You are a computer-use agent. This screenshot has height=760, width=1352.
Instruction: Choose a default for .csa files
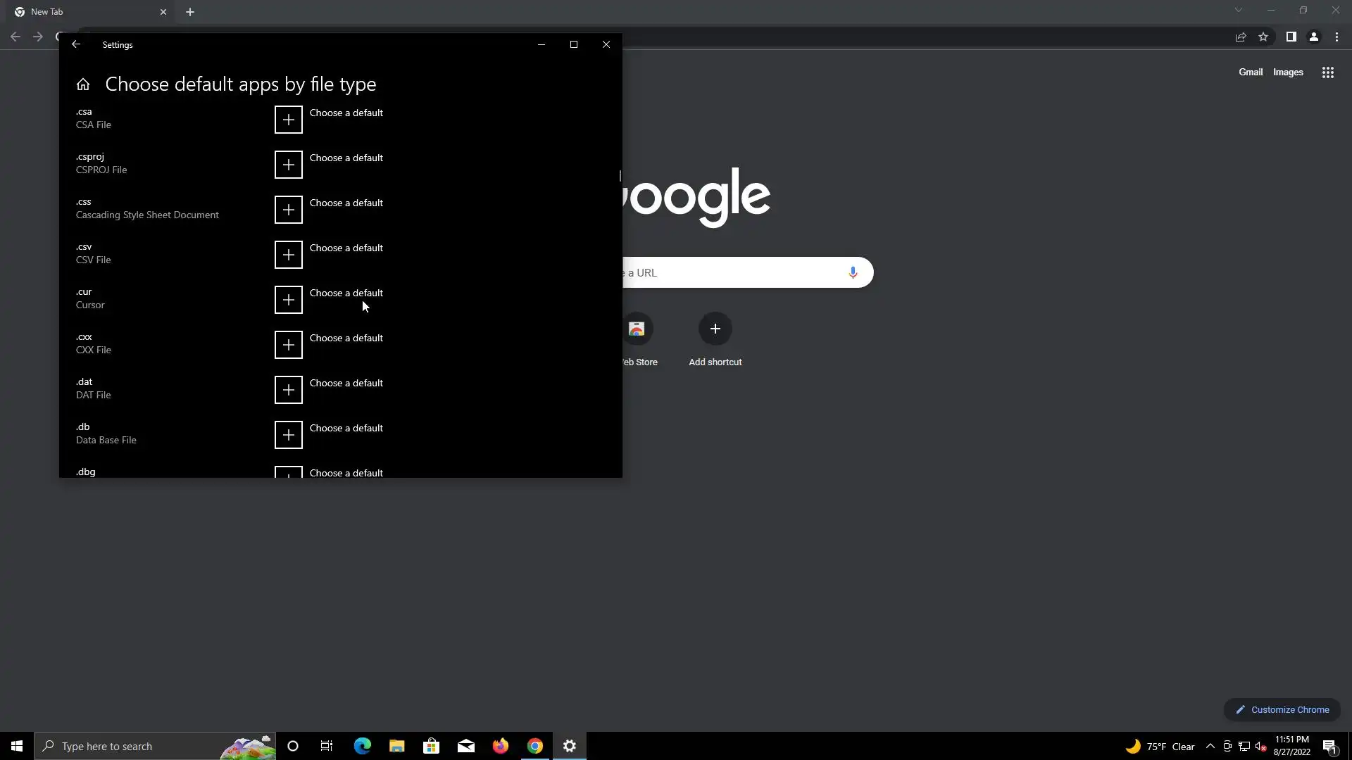[x=346, y=113]
